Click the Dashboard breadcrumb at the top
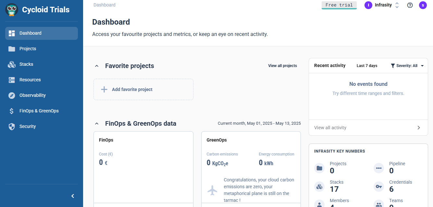 [x=104, y=5]
